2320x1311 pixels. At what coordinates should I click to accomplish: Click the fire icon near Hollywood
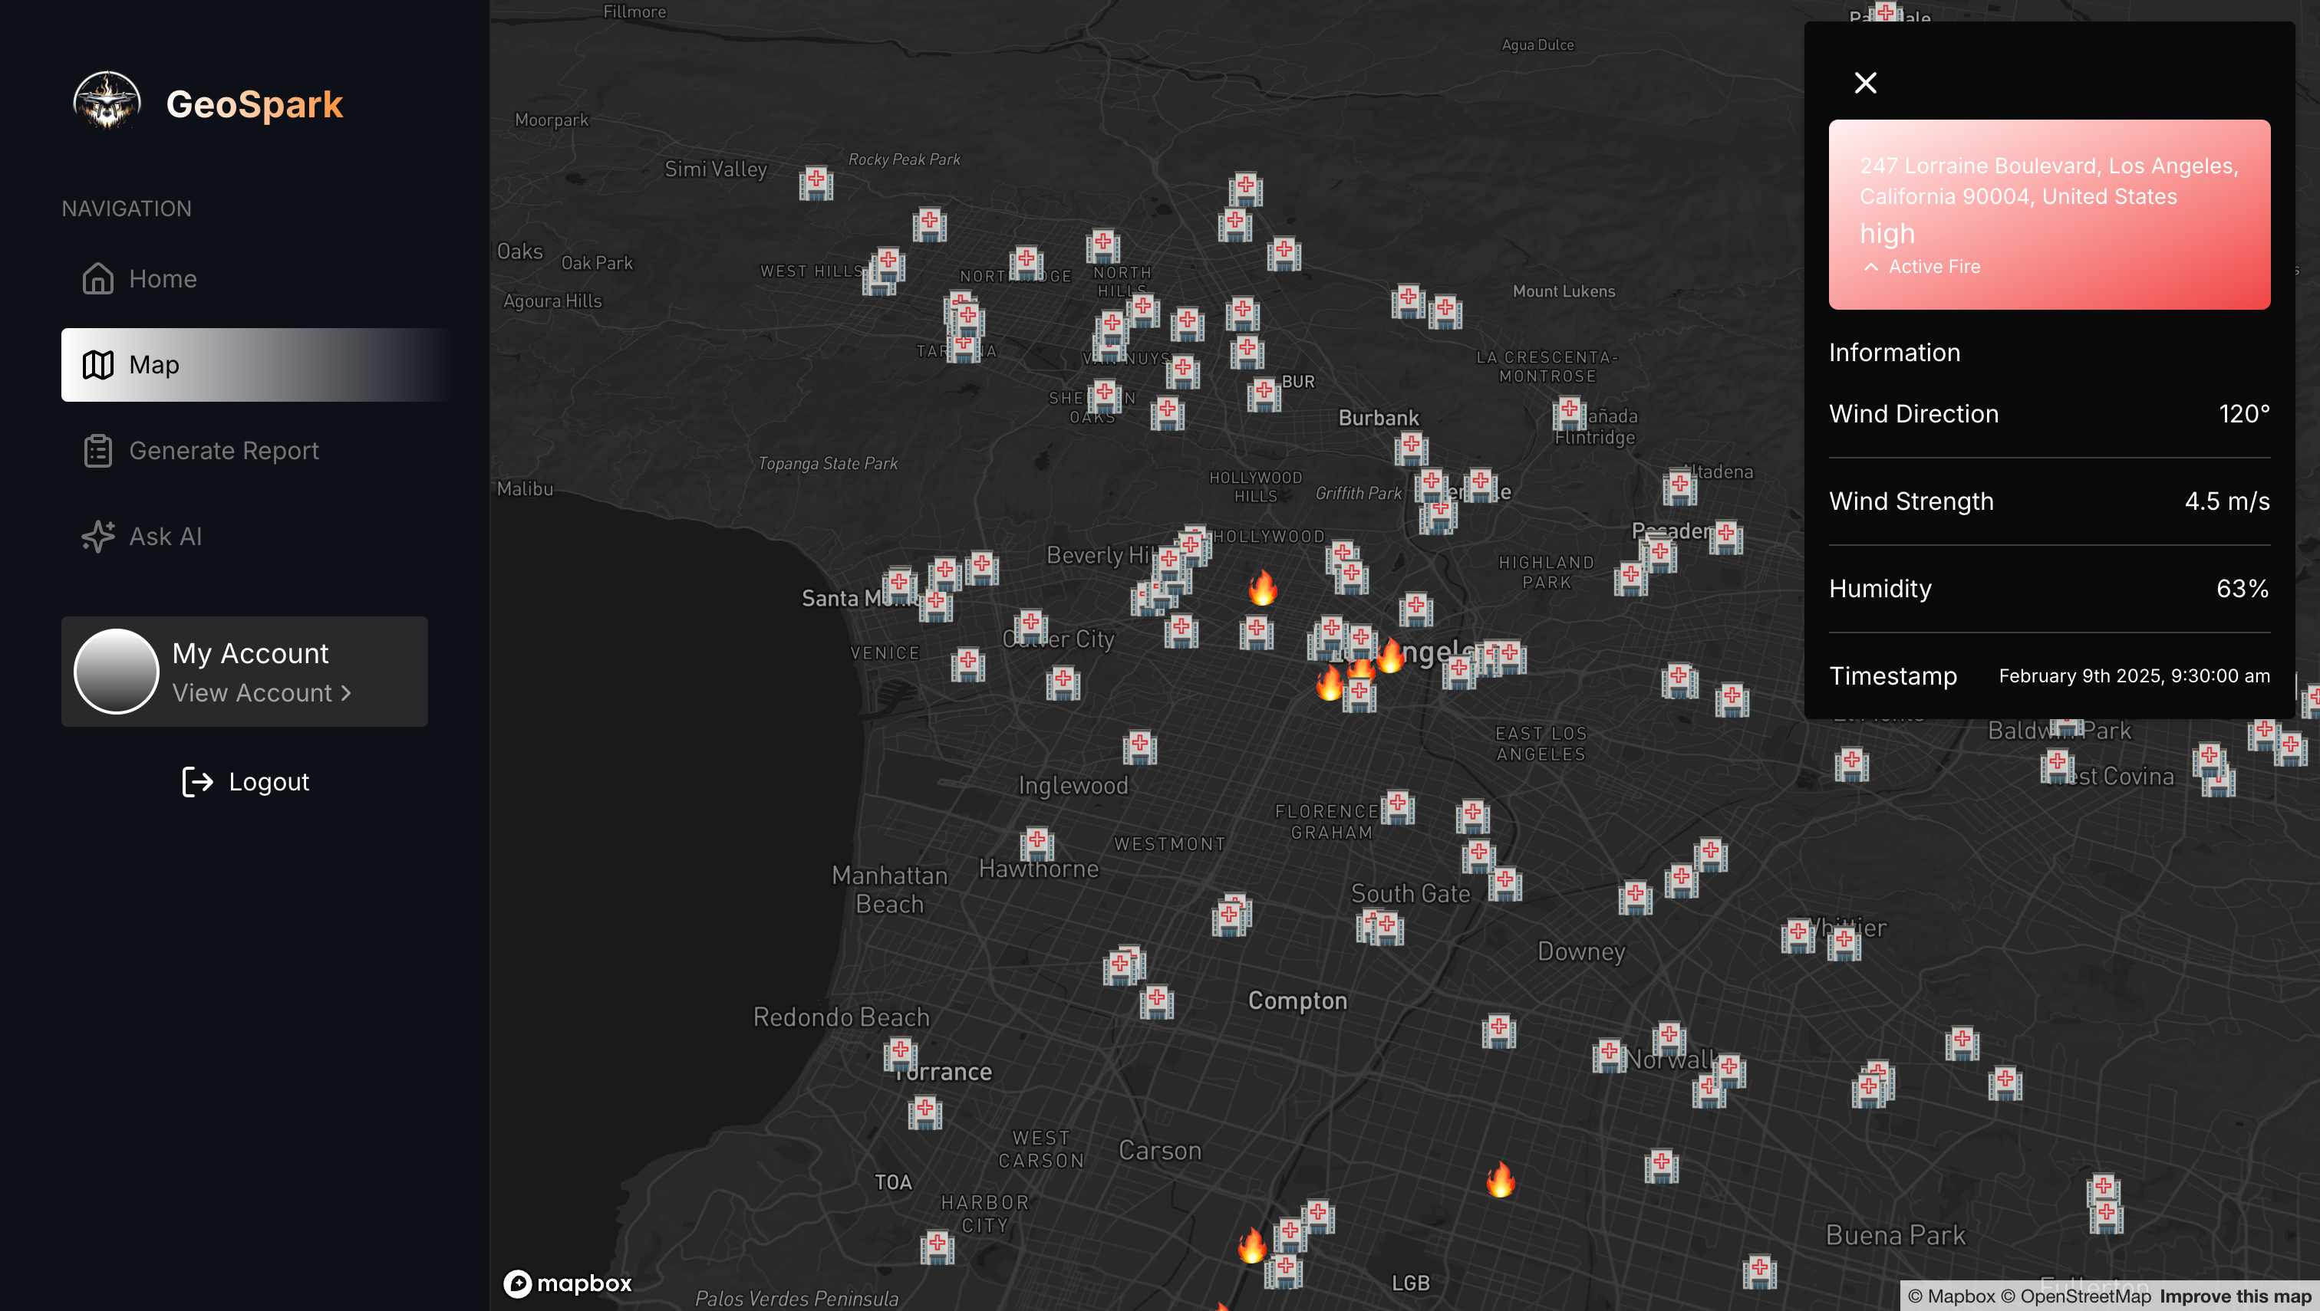coord(1262,588)
